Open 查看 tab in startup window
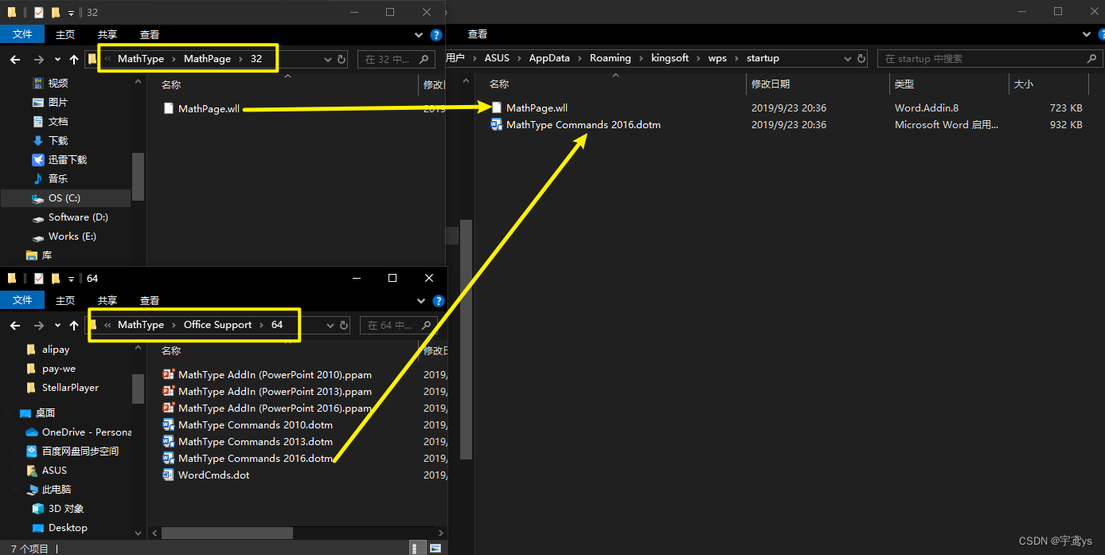 click(x=478, y=34)
